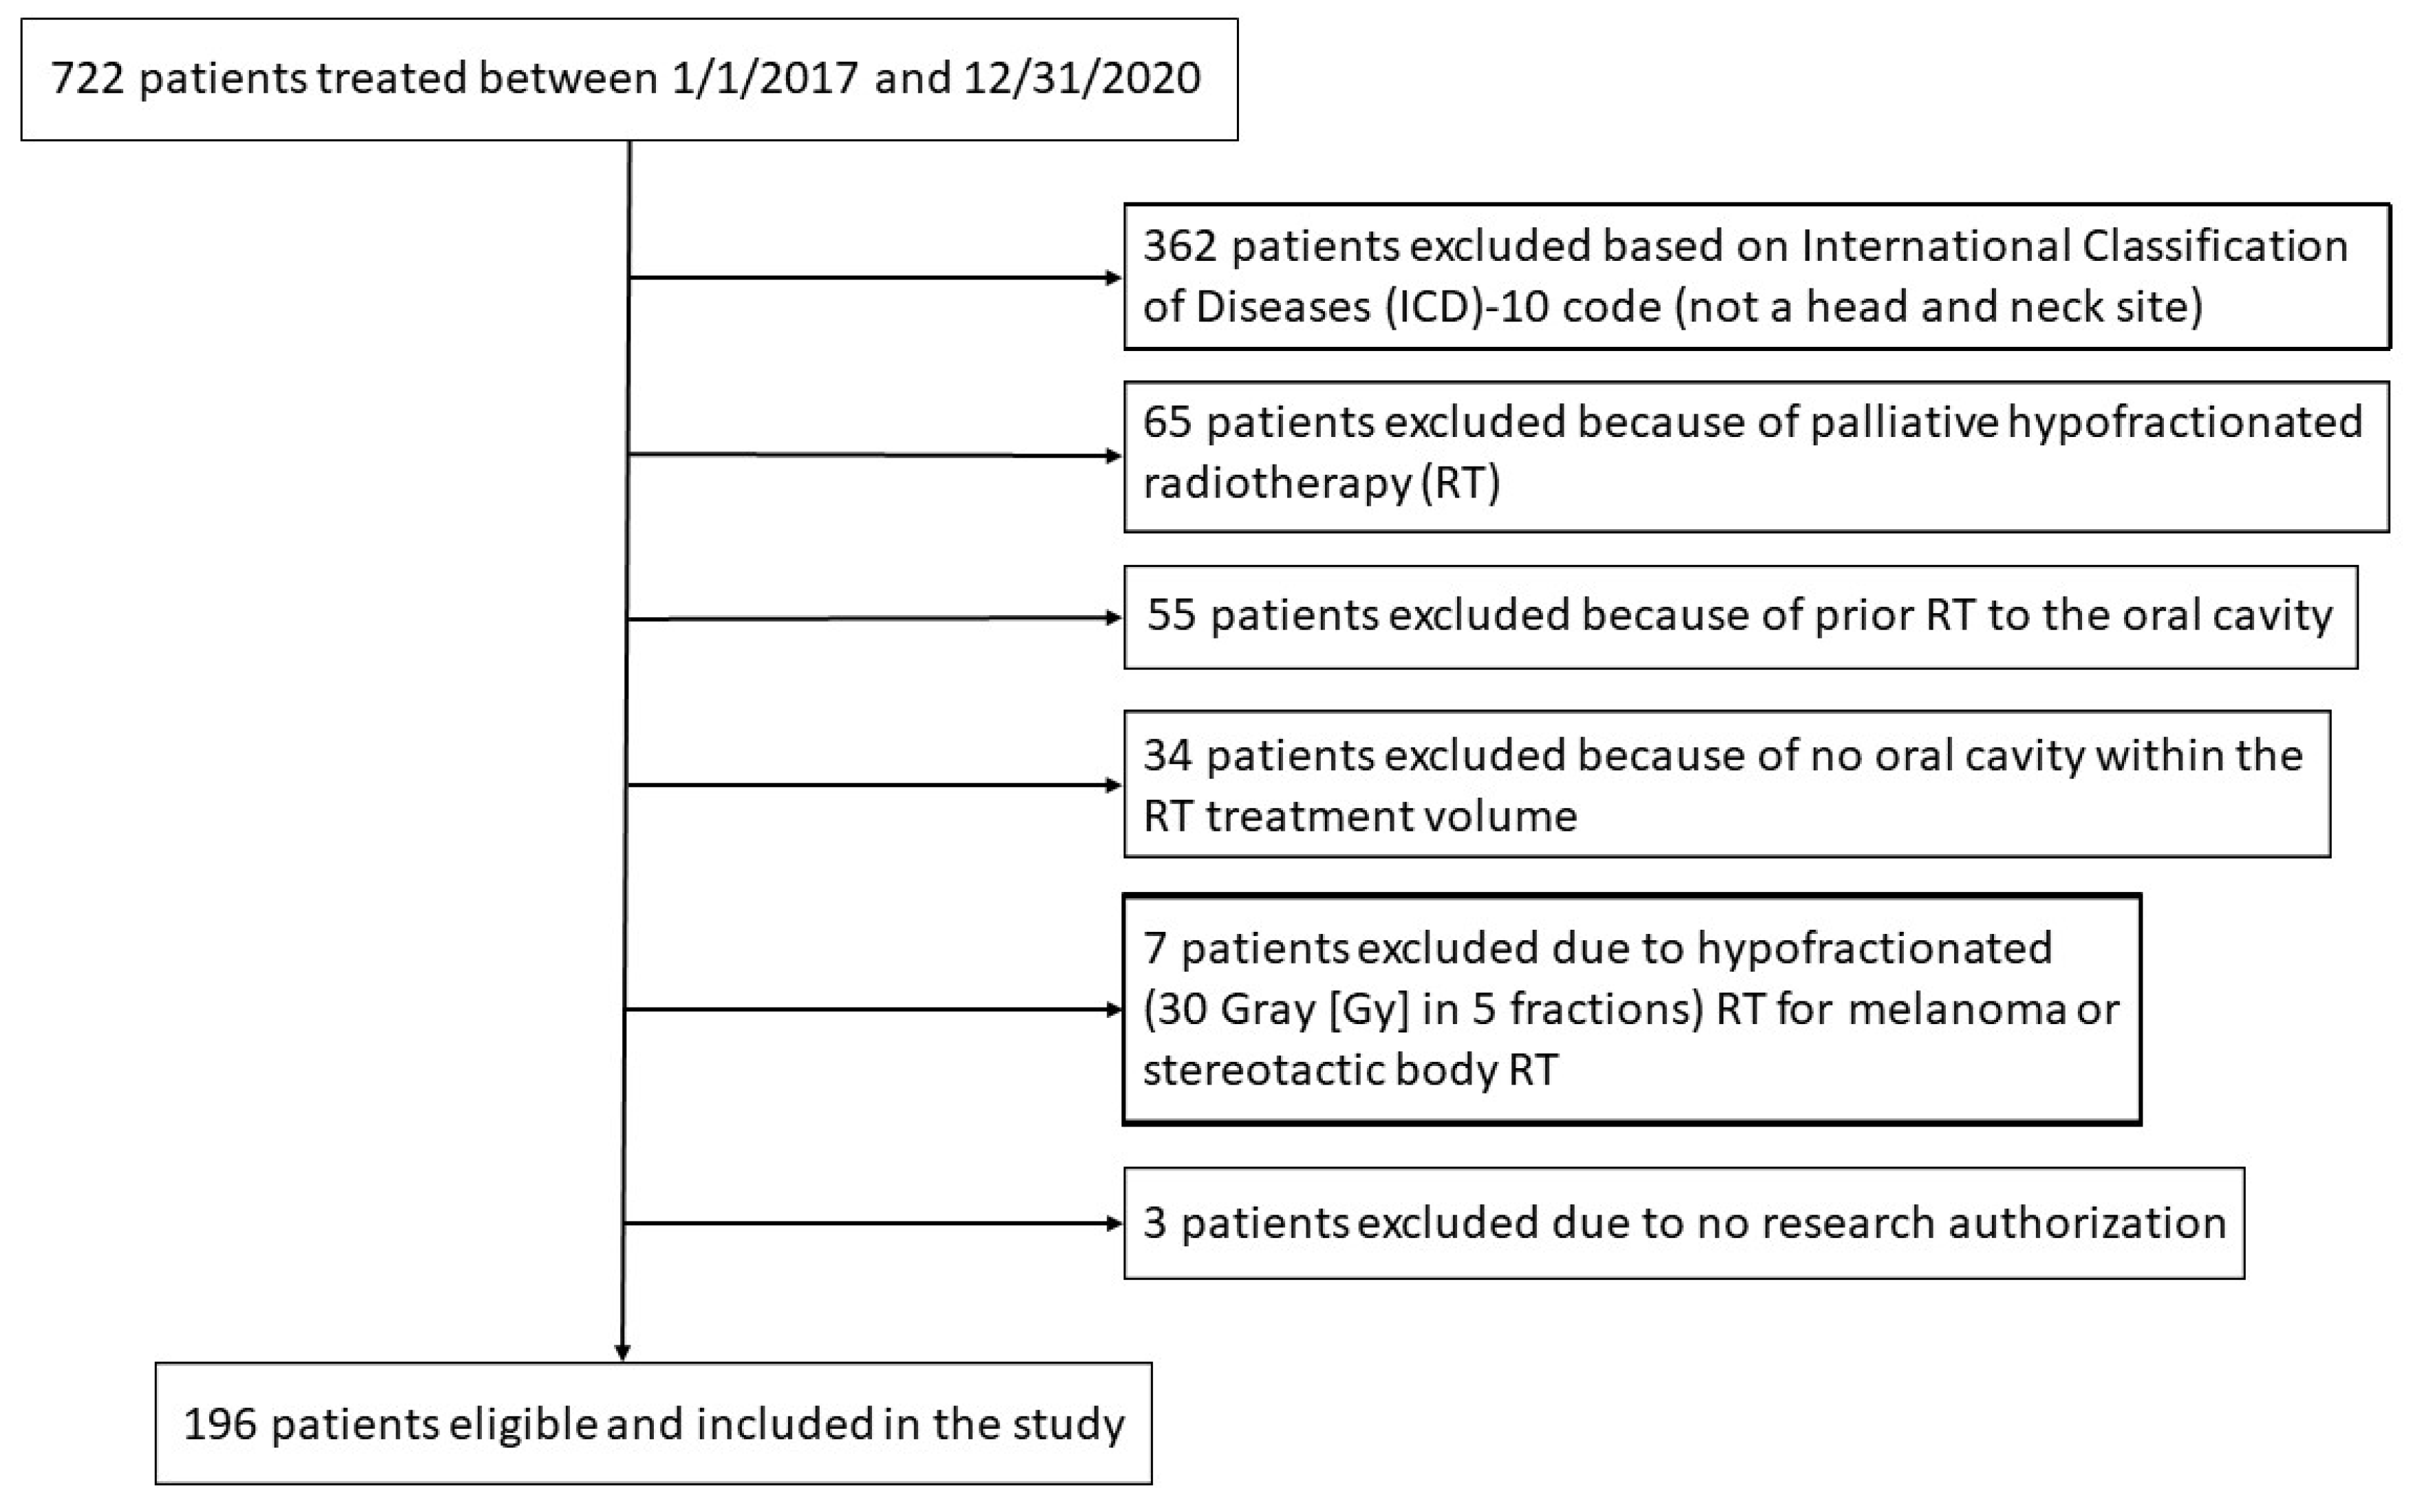Click the 3 patients no research authorization box
Screen dimensions: 2409x1512
click(1684, 1223)
